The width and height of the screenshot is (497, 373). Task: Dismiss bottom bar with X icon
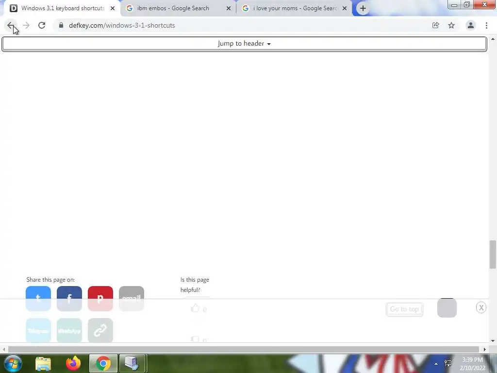click(481, 307)
